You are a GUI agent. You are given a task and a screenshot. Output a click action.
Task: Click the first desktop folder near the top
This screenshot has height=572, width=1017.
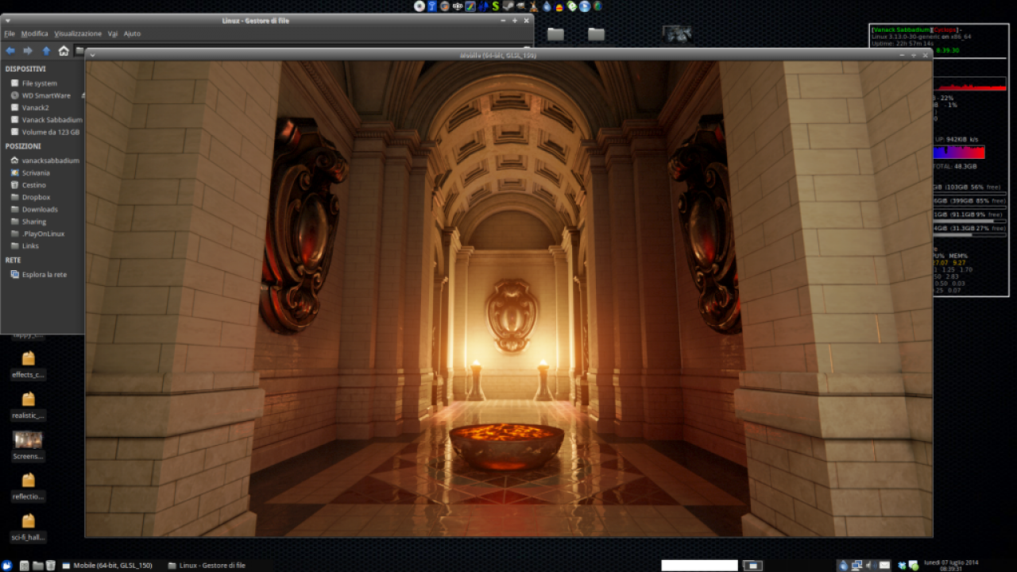click(x=555, y=33)
